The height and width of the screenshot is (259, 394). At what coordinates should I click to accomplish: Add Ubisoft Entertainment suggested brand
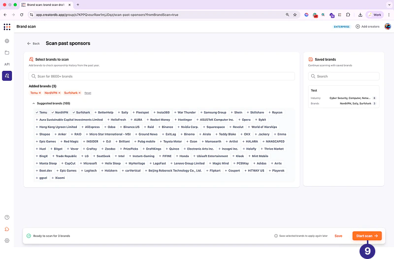(211, 156)
